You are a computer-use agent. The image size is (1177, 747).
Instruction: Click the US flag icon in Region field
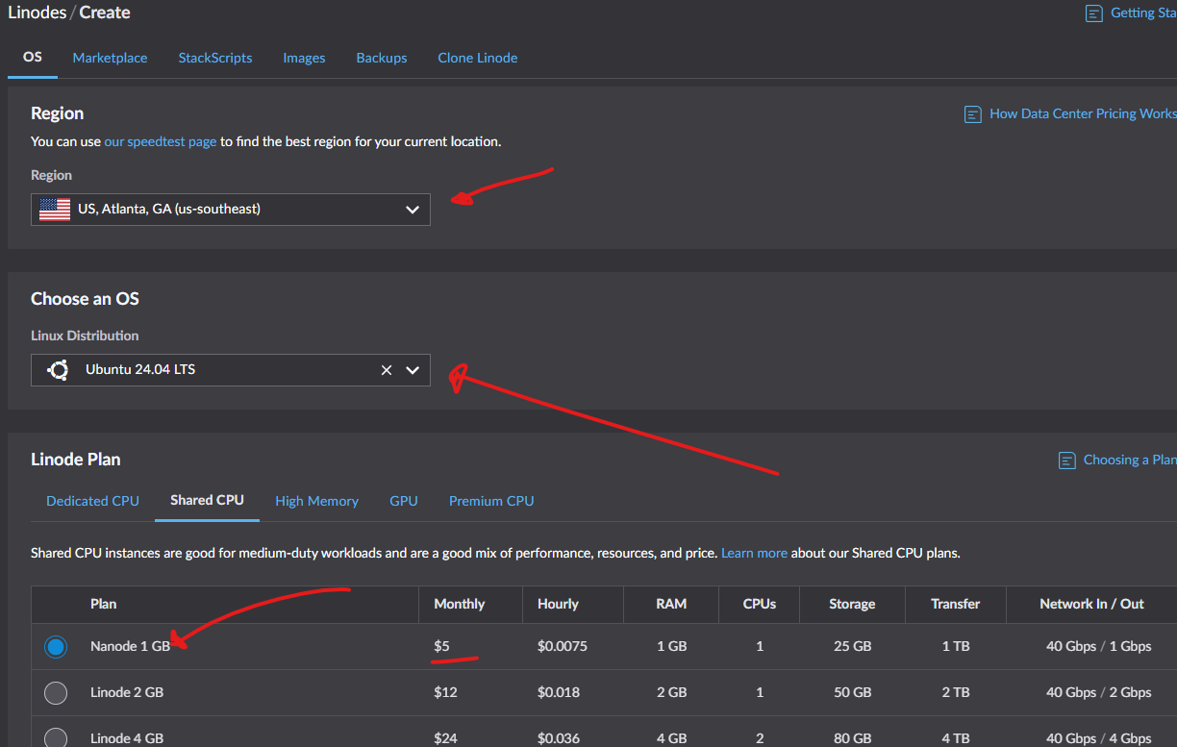55,209
